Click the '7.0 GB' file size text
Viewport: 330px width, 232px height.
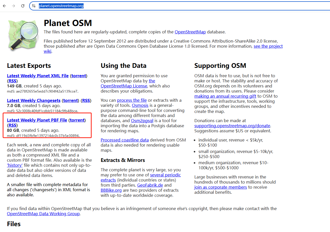click(14, 106)
